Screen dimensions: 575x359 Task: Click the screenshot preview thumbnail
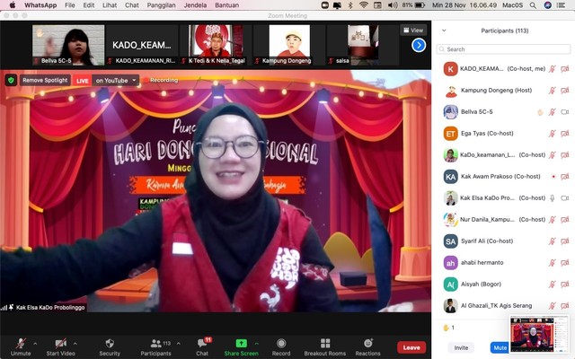tap(539, 335)
